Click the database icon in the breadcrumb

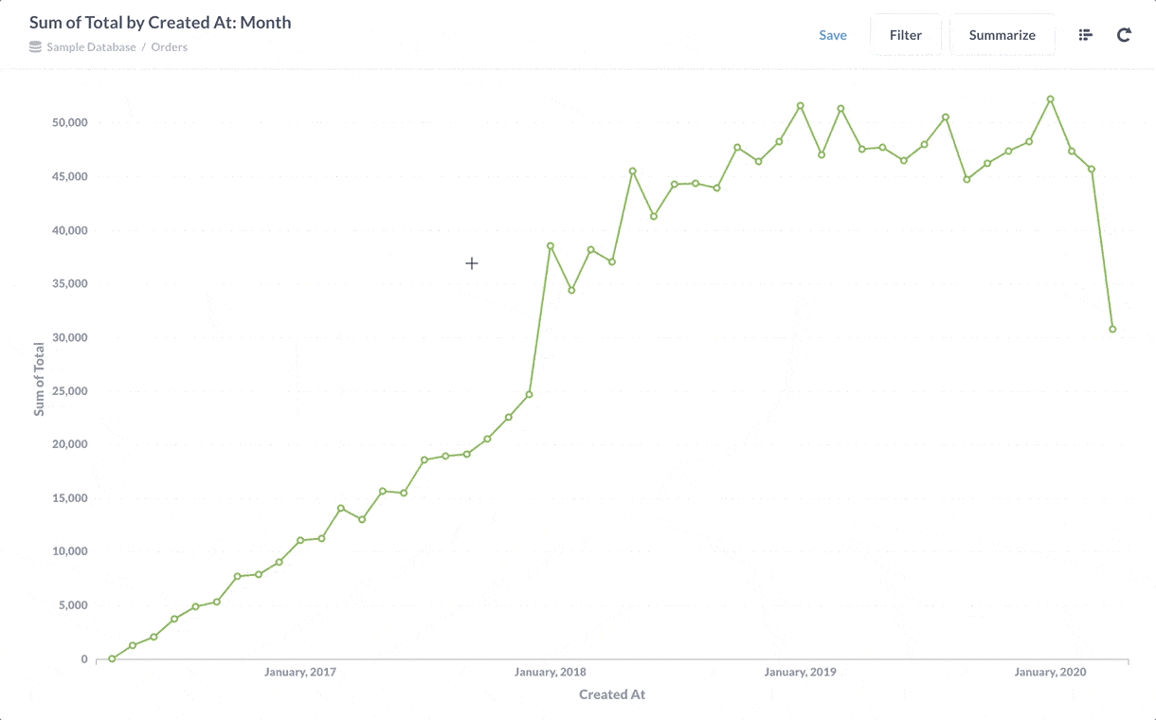pos(35,46)
